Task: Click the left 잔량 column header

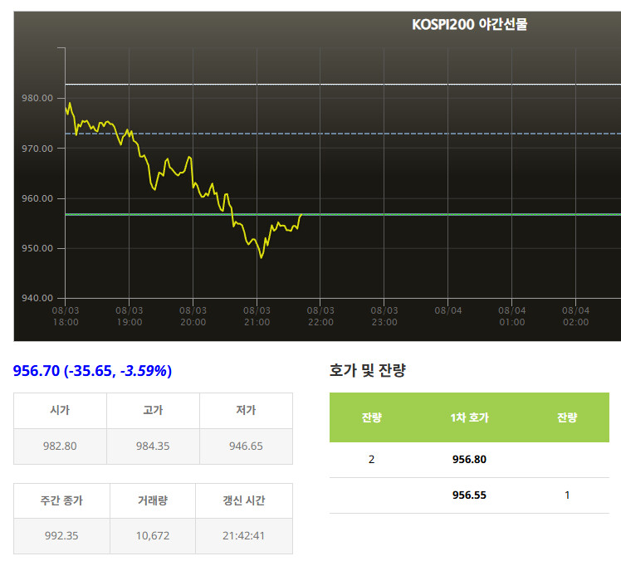Action: [371, 417]
